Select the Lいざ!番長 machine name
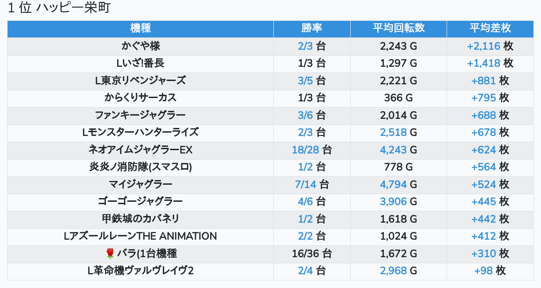The height and width of the screenshot is (288, 541). (140, 63)
